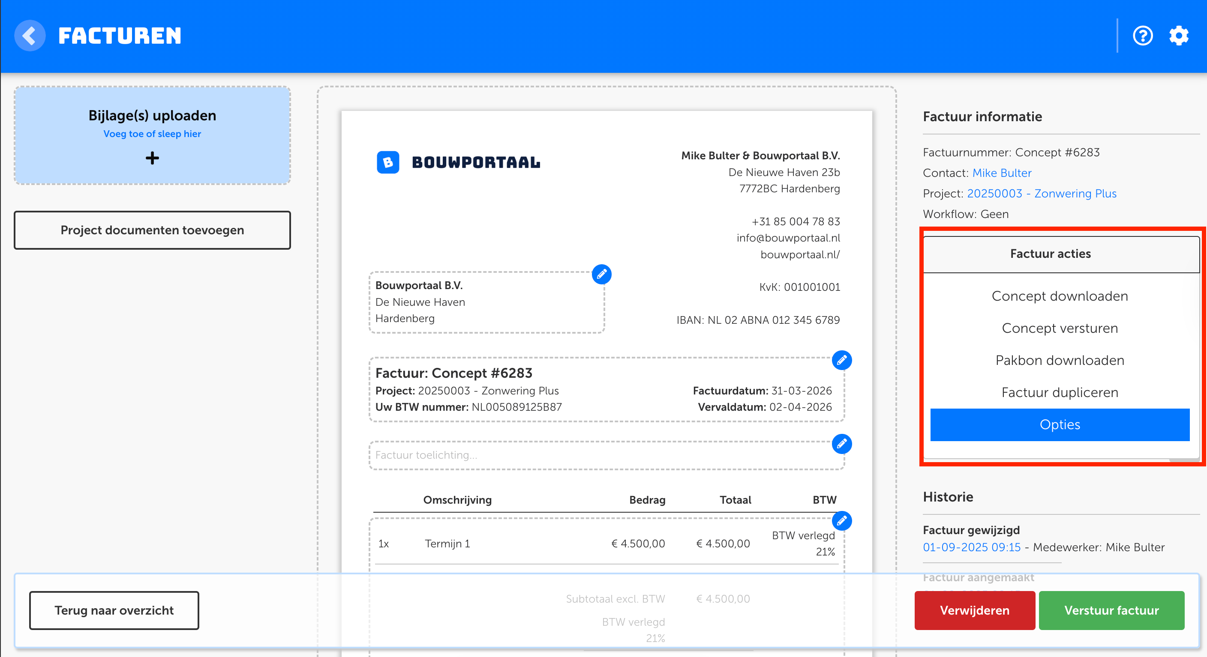Collapse the Factuur acties dropdown header
This screenshot has height=657, width=1207.
[1061, 254]
